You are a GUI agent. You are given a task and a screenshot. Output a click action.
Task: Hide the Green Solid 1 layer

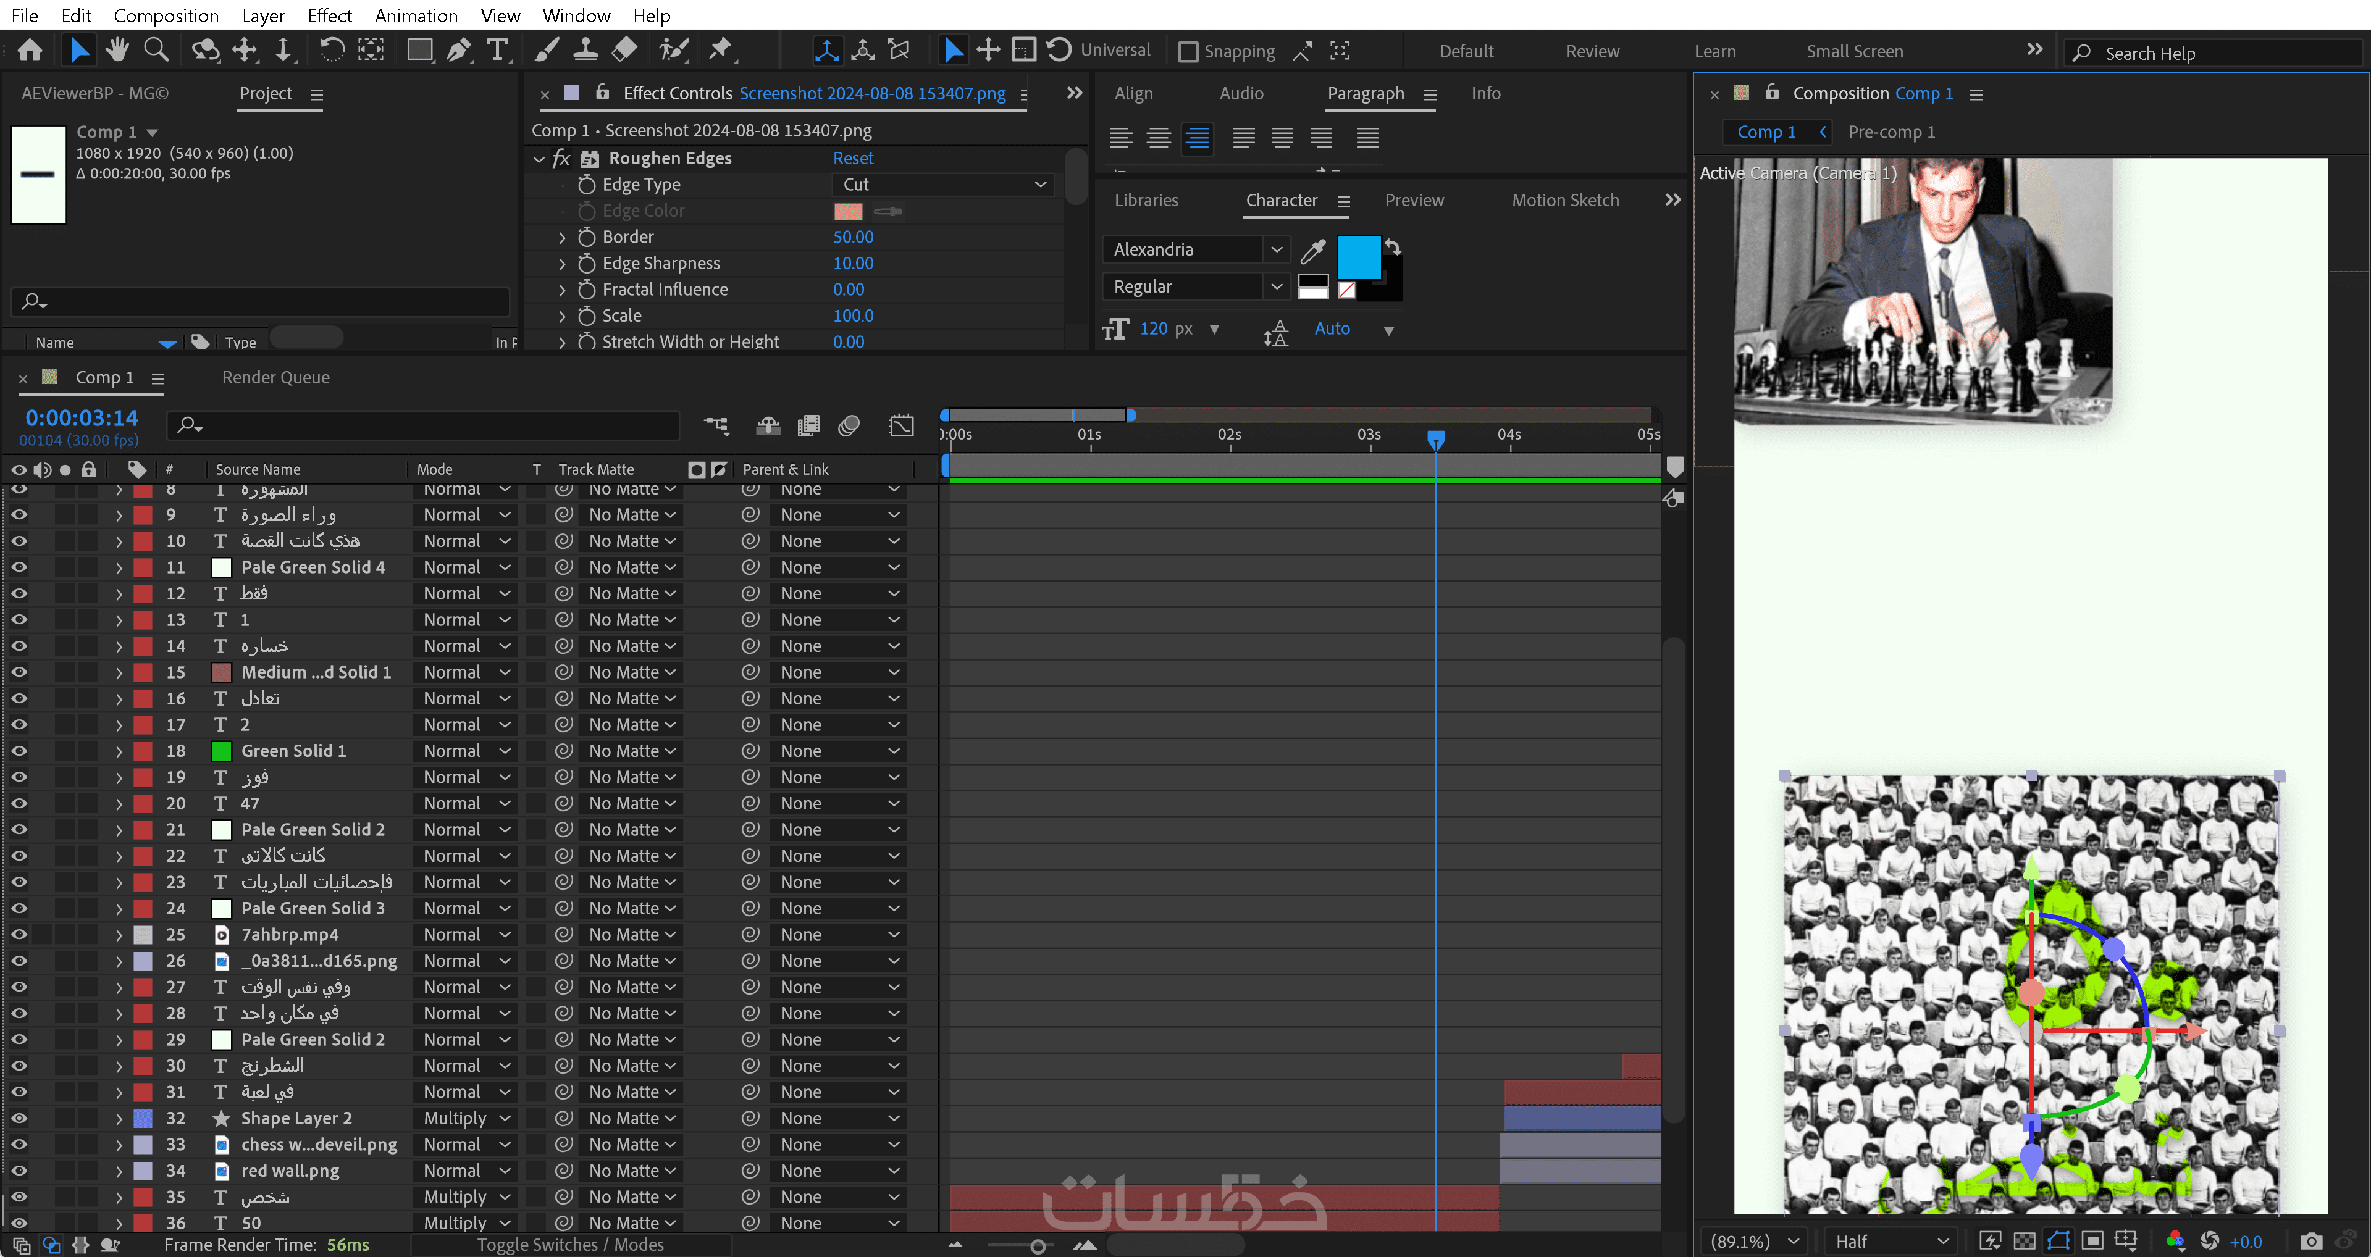point(19,751)
